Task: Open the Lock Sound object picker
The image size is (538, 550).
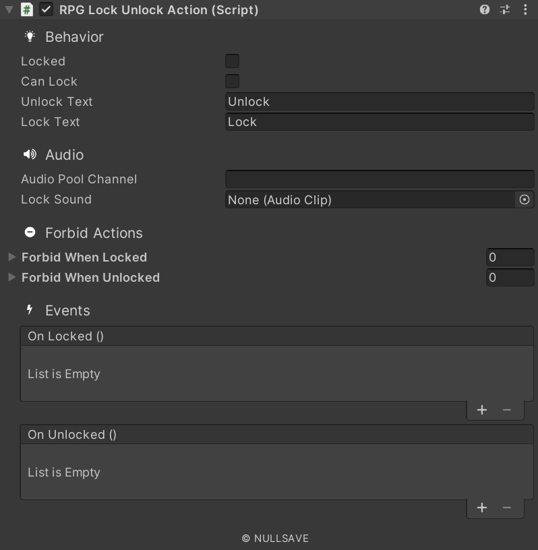Action: 526,200
